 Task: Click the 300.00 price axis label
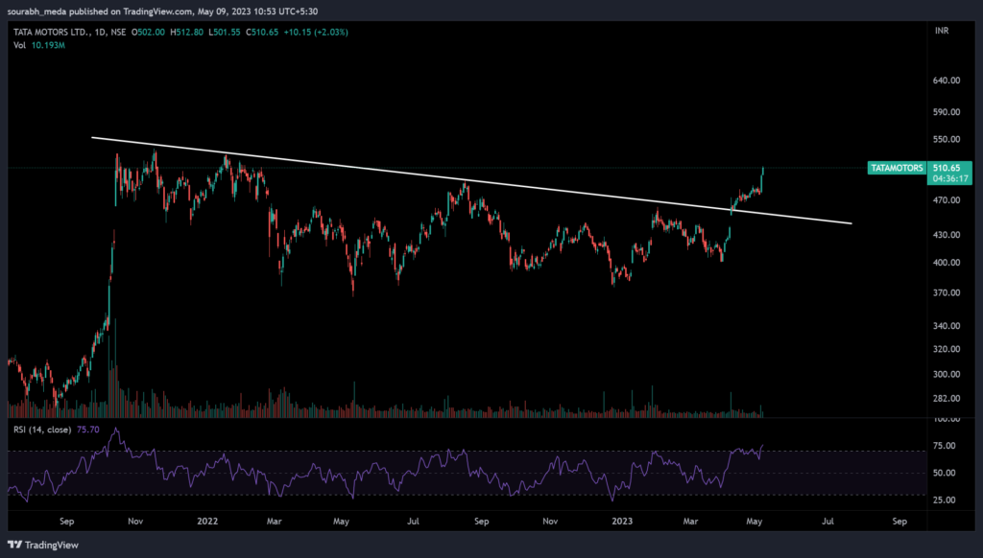pos(947,374)
